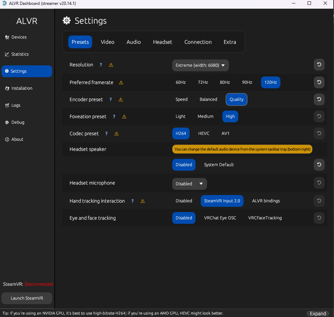Expand the tip bar at the bottom
The height and width of the screenshot is (317, 334).
tap(318, 314)
